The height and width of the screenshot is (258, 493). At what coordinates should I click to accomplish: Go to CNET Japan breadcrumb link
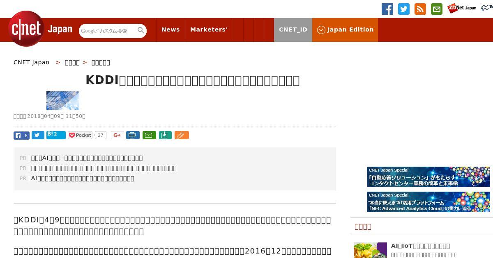coord(32,62)
